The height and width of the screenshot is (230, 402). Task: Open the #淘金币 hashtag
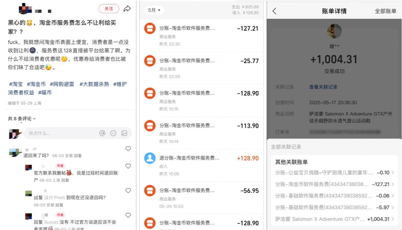[x=36, y=84]
